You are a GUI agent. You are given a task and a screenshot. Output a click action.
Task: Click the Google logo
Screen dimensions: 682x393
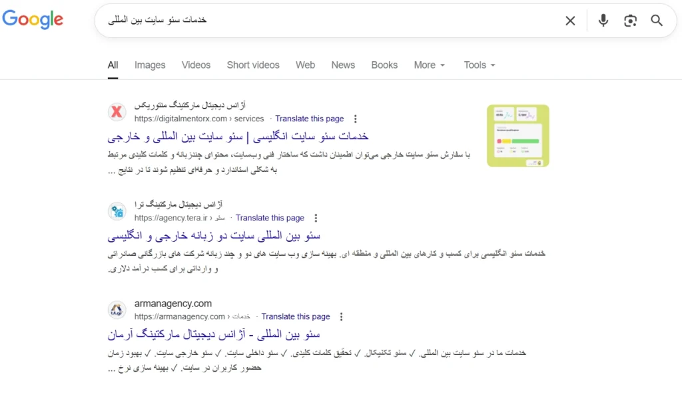(x=33, y=19)
